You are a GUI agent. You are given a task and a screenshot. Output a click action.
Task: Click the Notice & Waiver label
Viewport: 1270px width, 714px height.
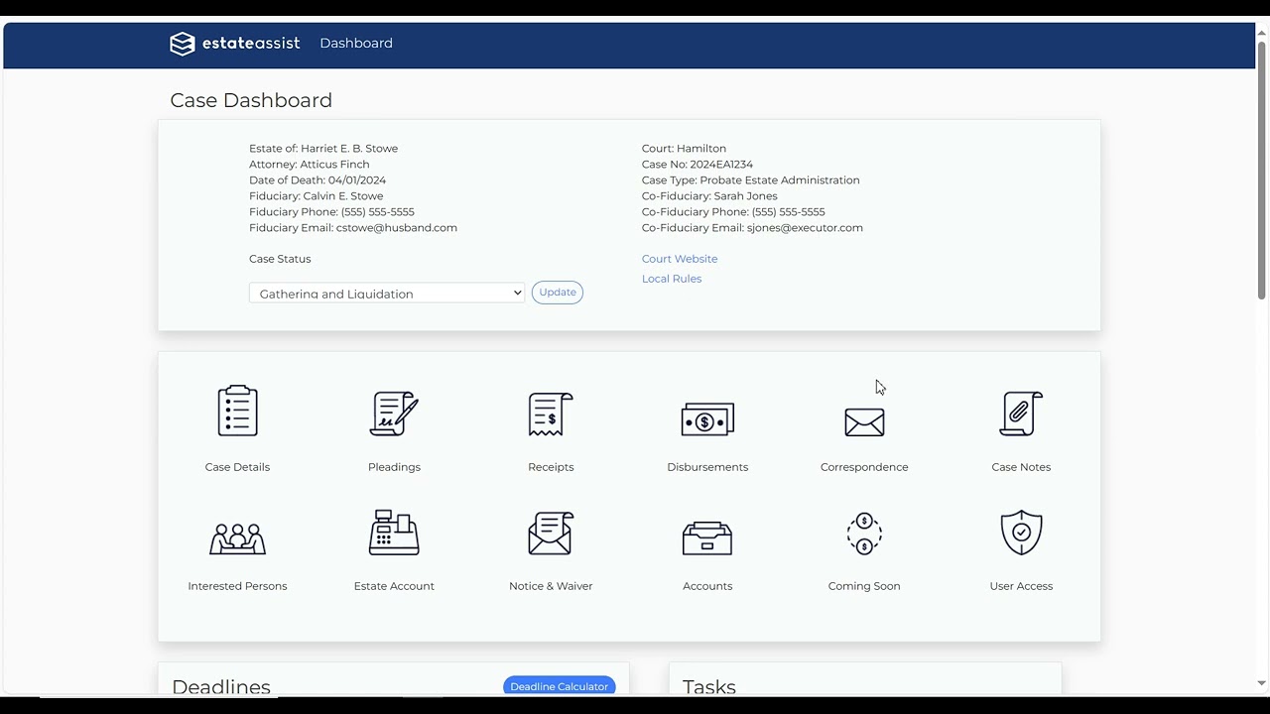point(551,586)
